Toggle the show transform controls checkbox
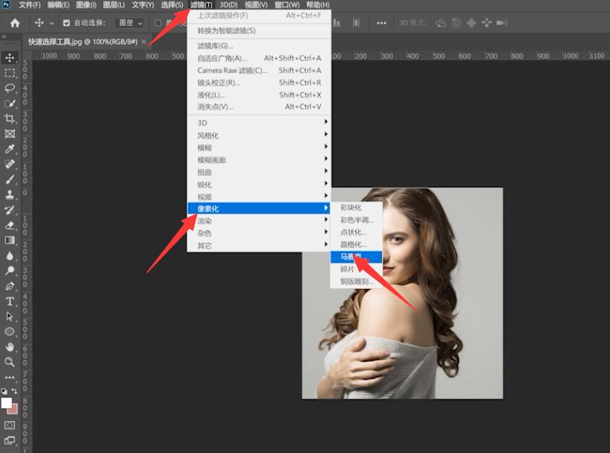The image size is (610, 453). [158, 23]
